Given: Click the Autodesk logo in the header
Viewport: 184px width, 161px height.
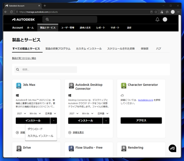Looking at the screenshot, I should pos(23,19).
